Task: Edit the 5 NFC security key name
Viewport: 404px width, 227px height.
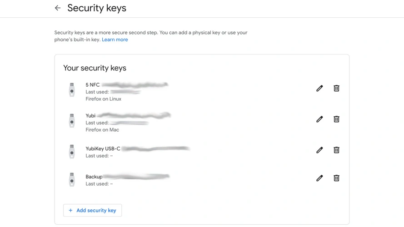Action: click(319, 88)
